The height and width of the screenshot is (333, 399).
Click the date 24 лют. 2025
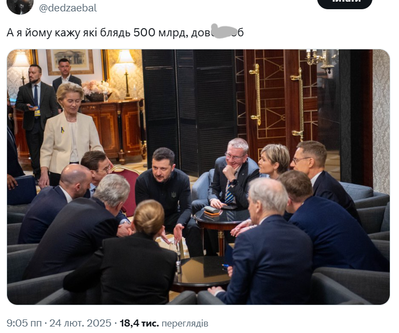80,323
